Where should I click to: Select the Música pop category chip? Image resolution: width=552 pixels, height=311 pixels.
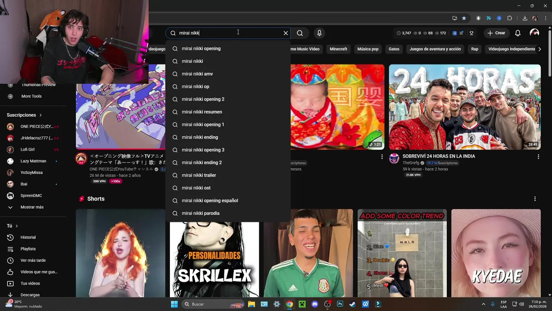click(x=368, y=49)
